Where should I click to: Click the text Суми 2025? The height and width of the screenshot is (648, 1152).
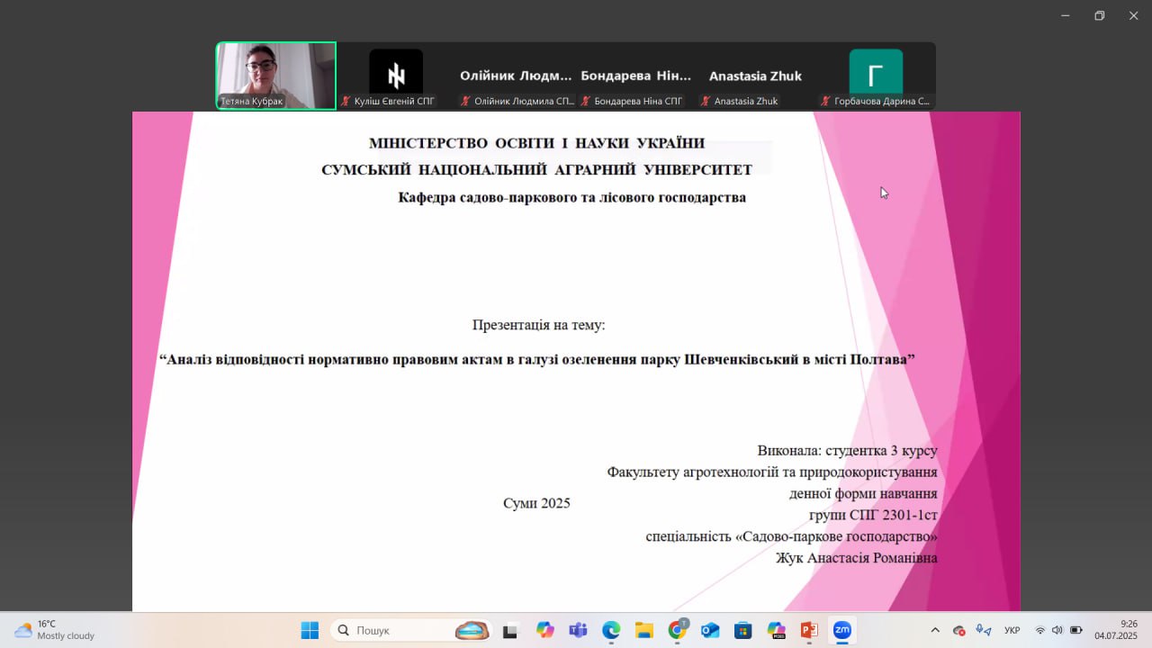point(536,503)
